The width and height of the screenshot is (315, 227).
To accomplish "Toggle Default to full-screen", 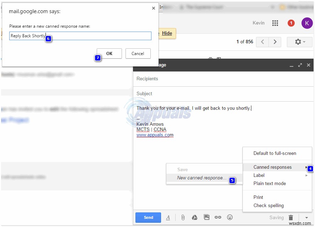I will [275, 153].
